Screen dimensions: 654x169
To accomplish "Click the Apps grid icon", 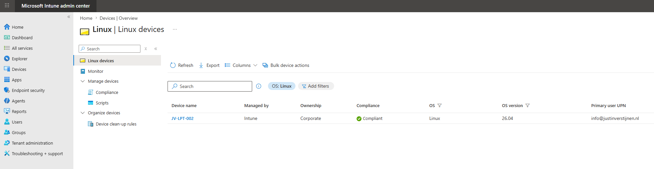I will click(x=7, y=80).
